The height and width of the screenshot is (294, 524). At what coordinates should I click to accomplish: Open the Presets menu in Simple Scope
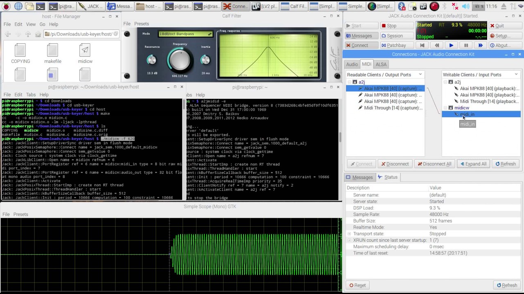point(20,214)
